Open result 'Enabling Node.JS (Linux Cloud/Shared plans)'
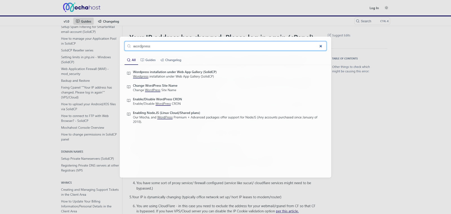 pos(225,117)
